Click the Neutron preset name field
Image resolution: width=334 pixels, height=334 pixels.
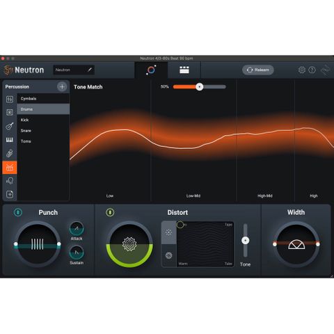tap(74, 70)
